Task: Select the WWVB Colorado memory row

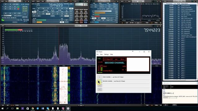Action: pos(180,22)
